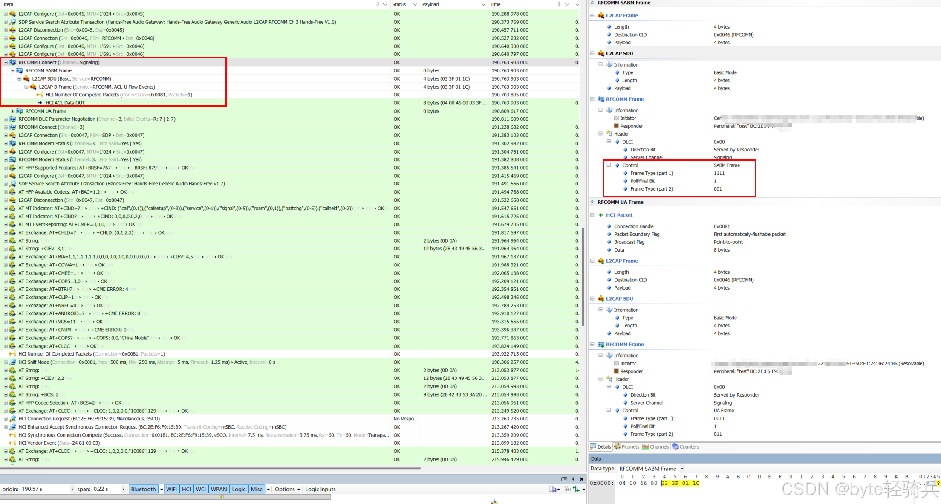The image size is (941, 504).
Task: Open the Data type dropdown
Action: click(682, 469)
